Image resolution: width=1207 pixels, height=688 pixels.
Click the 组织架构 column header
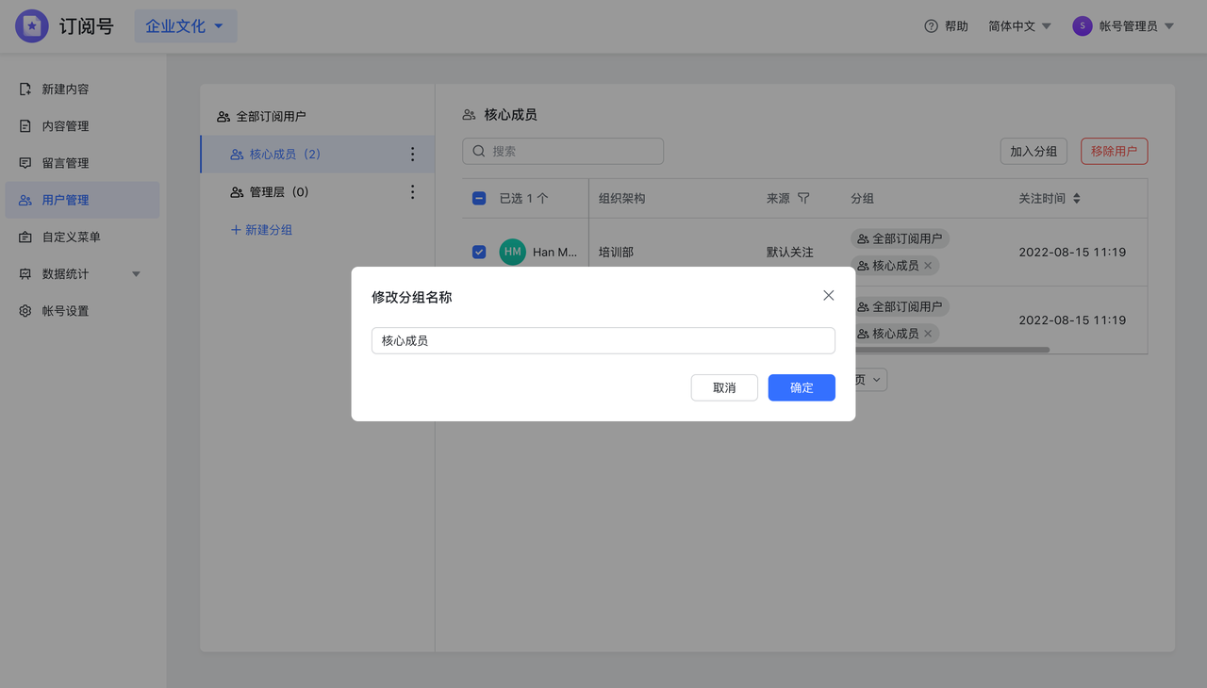coord(622,199)
